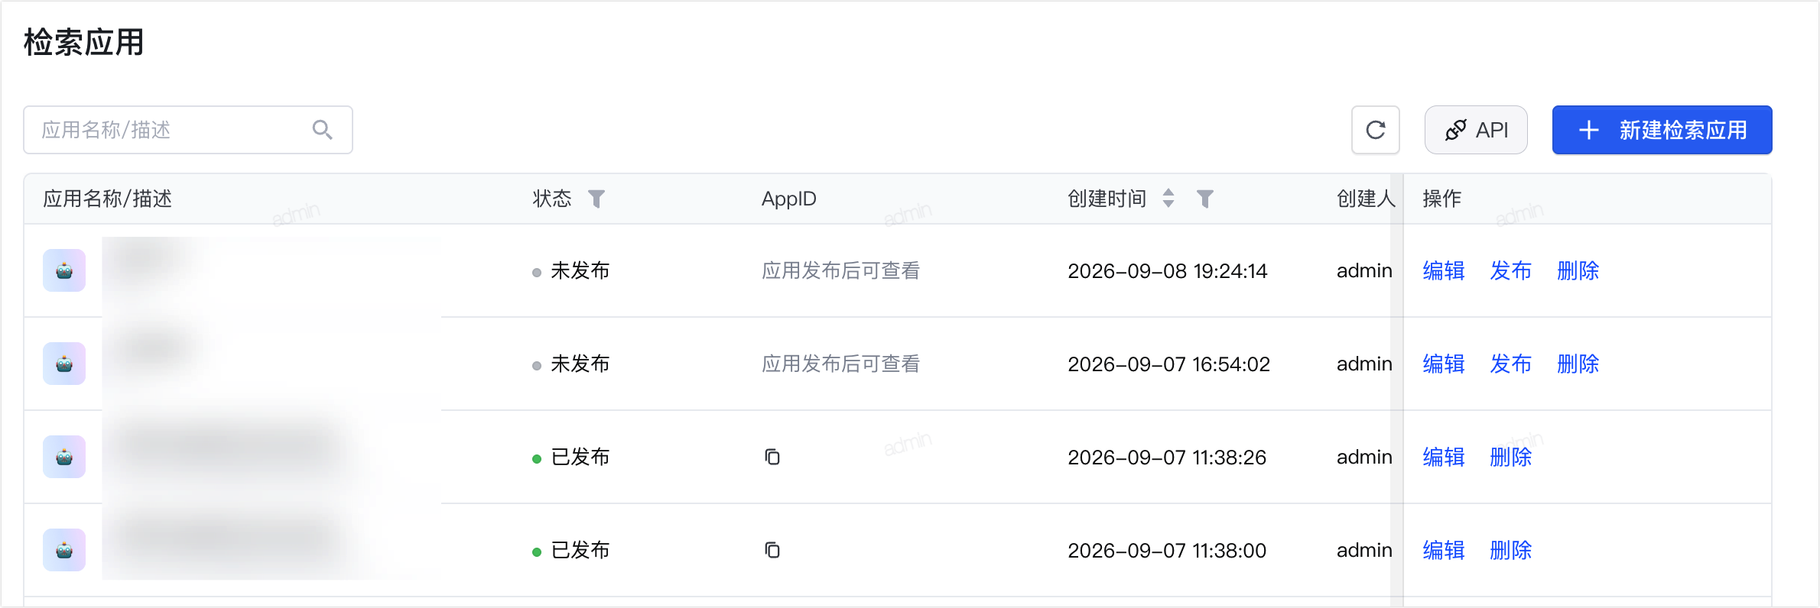
Task: Click robot icon of 11:38:00 row
Action: point(64,550)
